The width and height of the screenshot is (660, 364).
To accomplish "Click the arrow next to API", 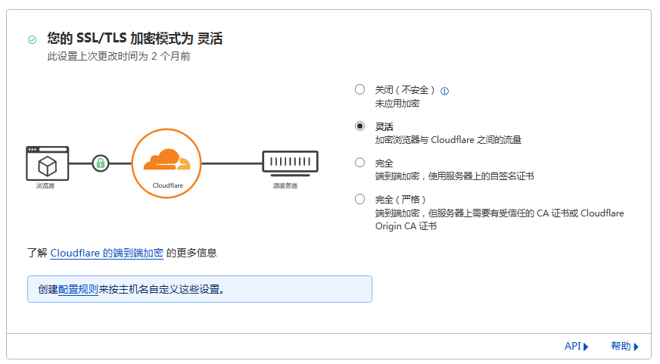I will (587, 347).
